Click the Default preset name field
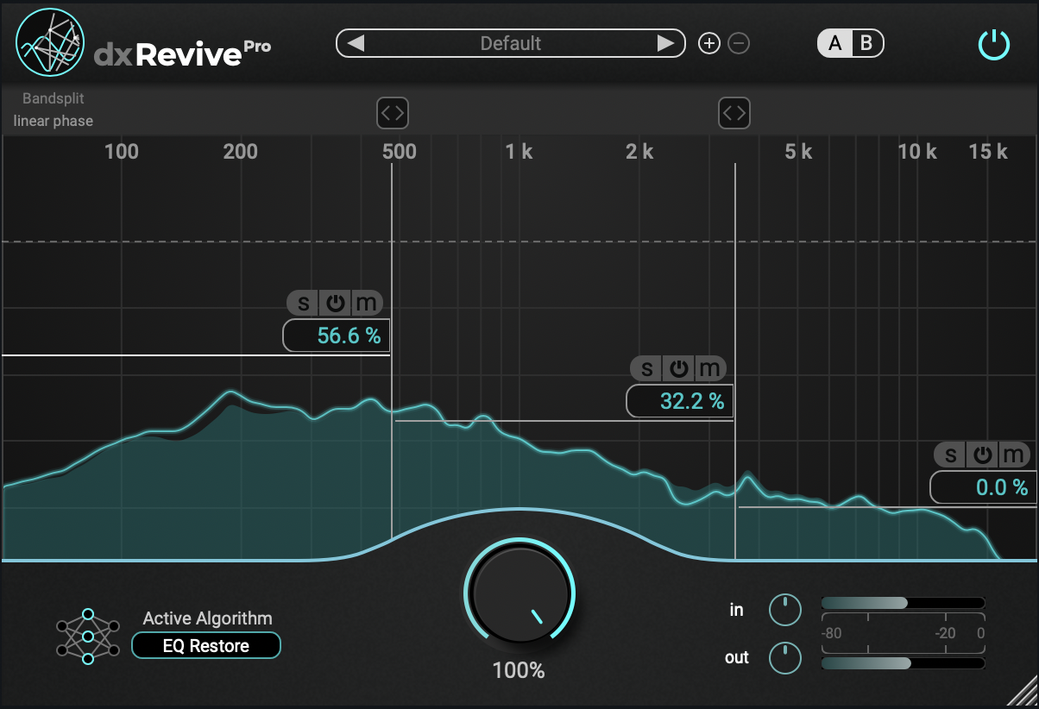The image size is (1039, 709). tap(511, 42)
